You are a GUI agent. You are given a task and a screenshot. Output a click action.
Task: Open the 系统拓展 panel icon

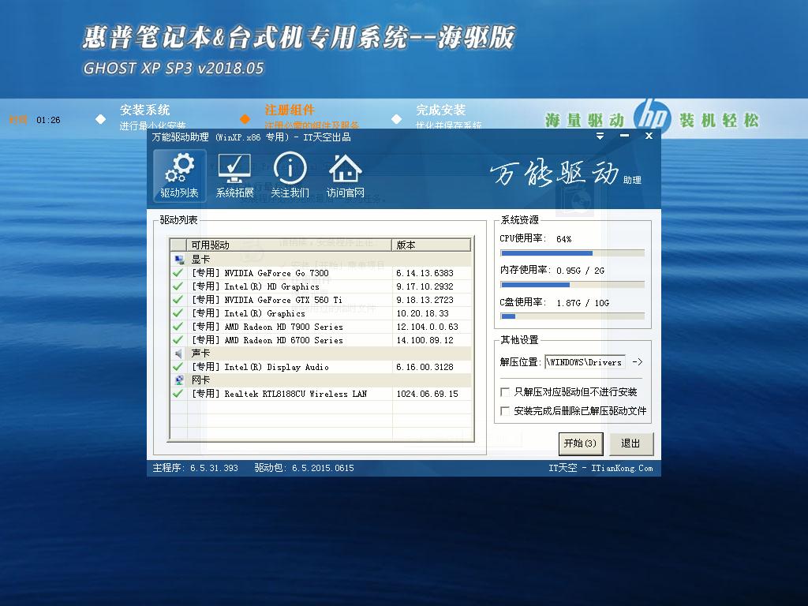pyautogui.click(x=234, y=168)
